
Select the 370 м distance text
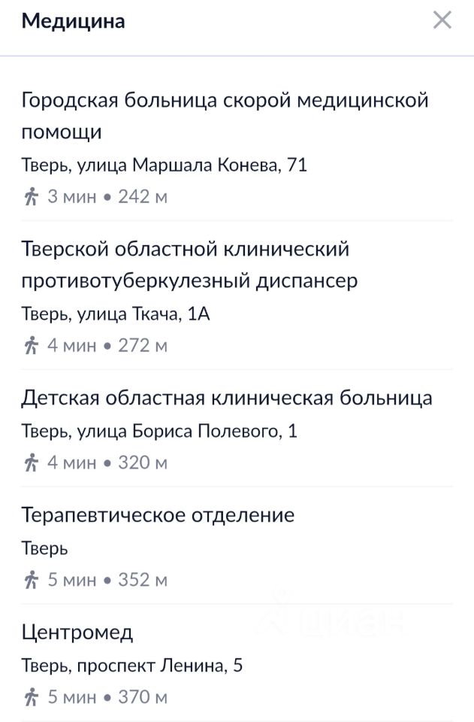click(143, 697)
